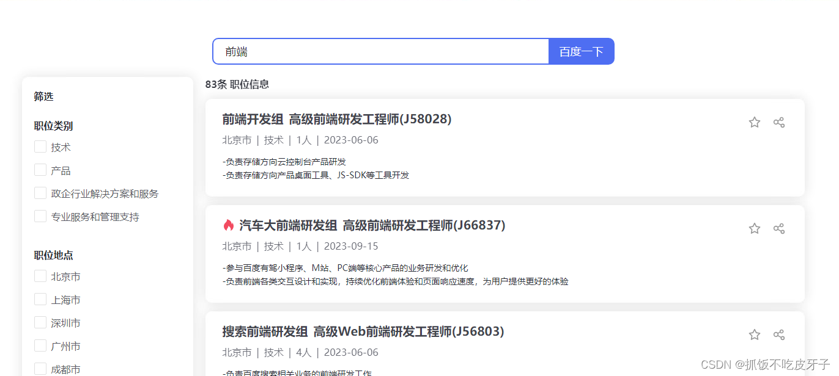Share the J58028 job posting
This screenshot has height=376, width=839.
point(779,122)
